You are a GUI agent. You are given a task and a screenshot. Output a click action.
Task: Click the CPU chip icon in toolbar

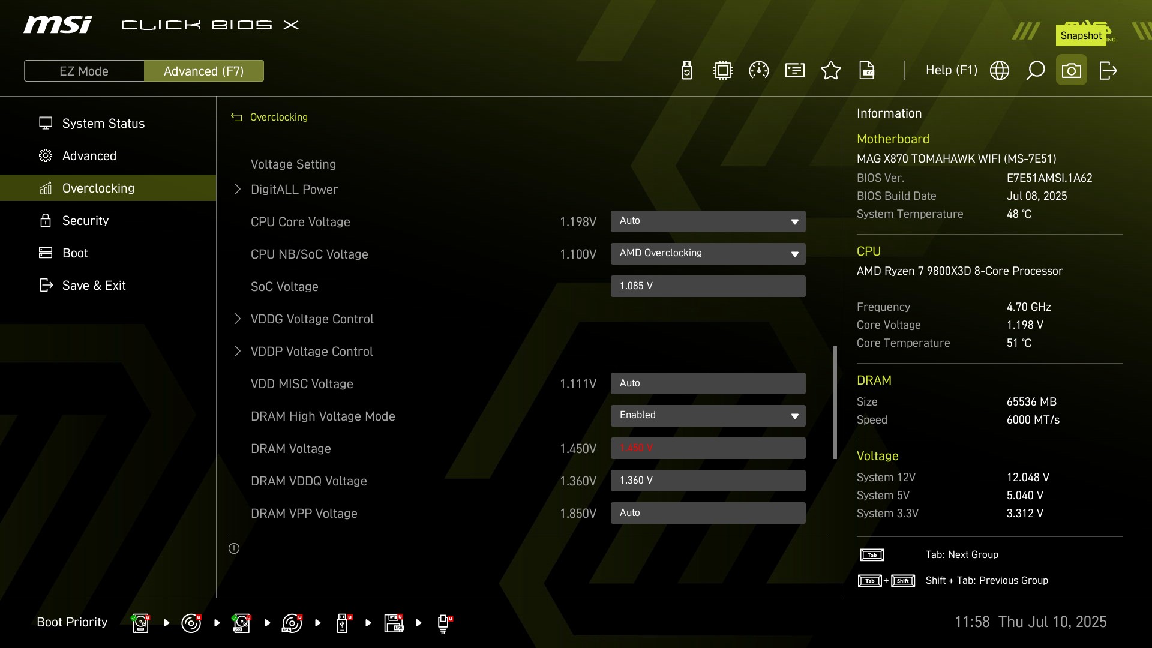[x=723, y=71]
